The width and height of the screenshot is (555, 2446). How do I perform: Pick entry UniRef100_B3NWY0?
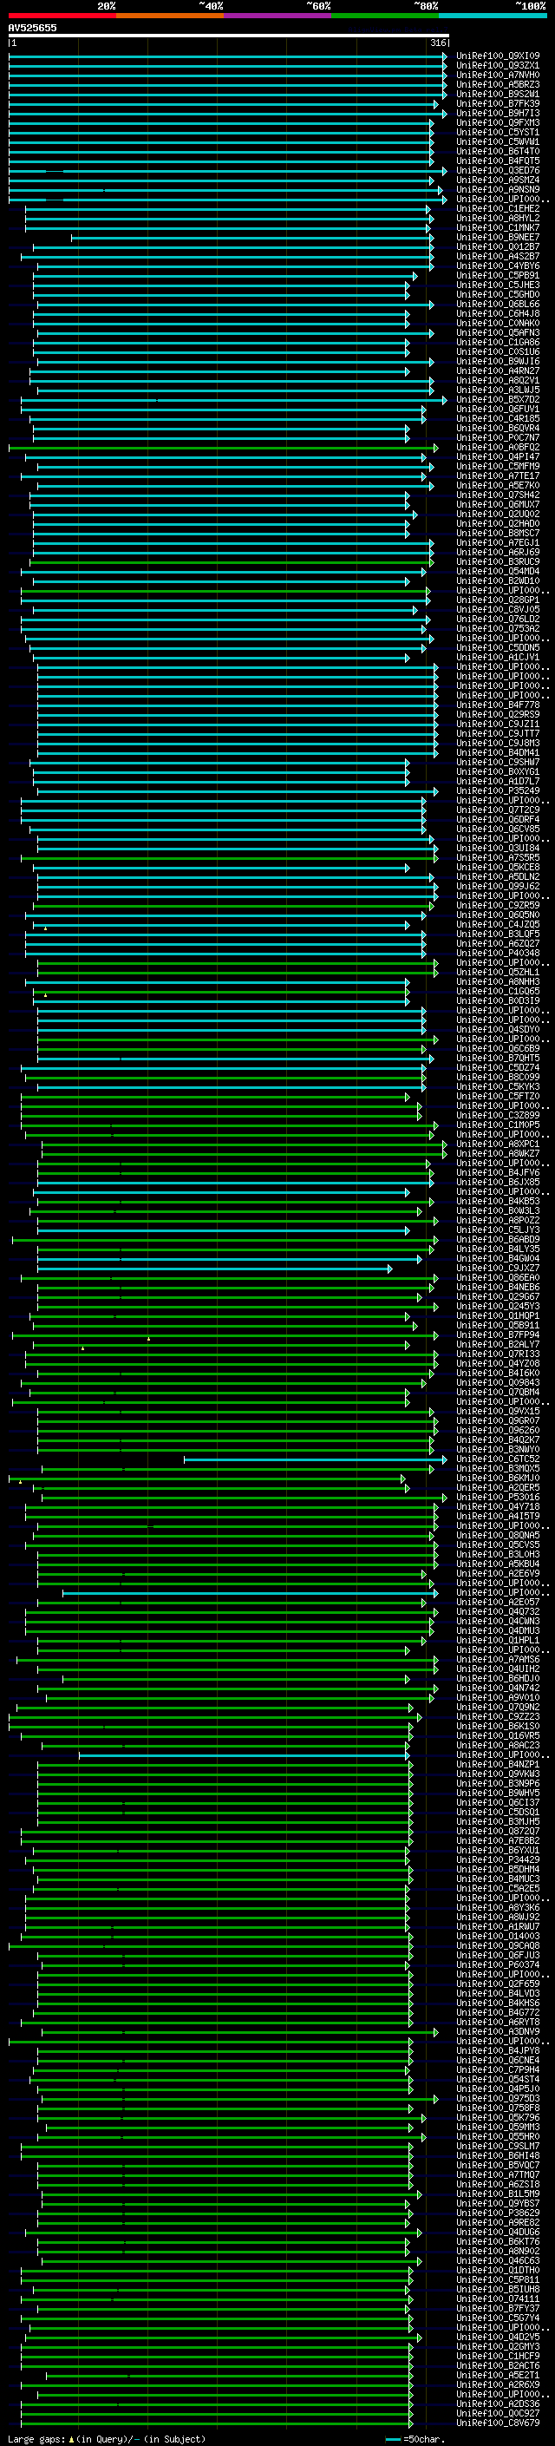[x=498, y=1450]
